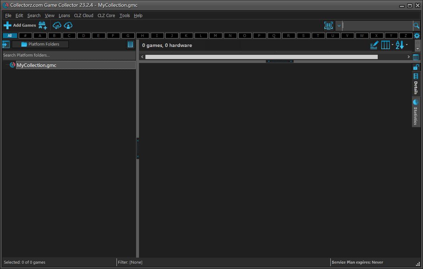Click the Search Platform folders field
This screenshot has width=423, height=269.
coord(69,55)
